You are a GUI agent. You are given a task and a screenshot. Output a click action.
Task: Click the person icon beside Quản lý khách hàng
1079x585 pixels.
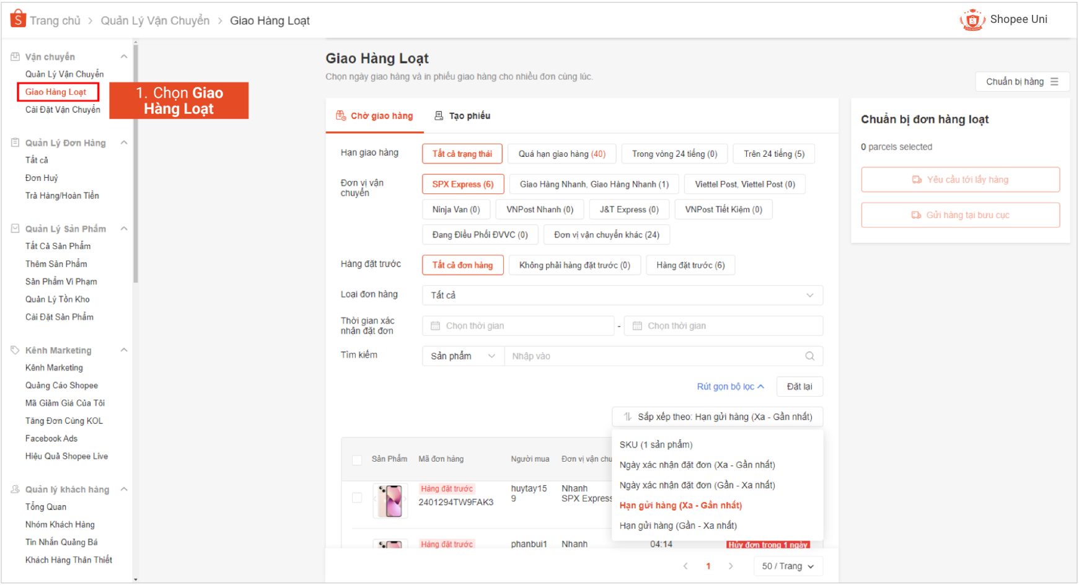pyautogui.click(x=15, y=489)
